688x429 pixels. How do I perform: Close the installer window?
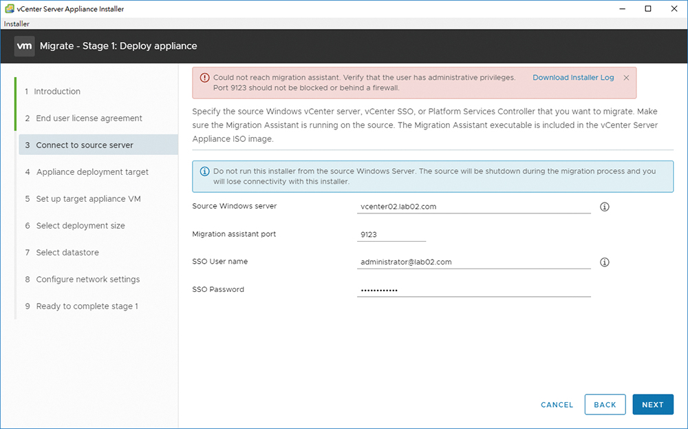[x=674, y=9]
